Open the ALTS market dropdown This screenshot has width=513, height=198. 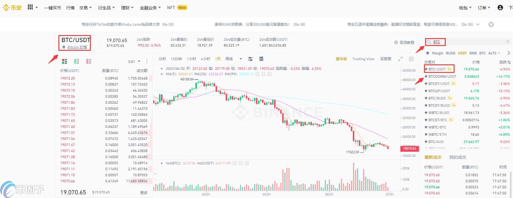coord(494,53)
